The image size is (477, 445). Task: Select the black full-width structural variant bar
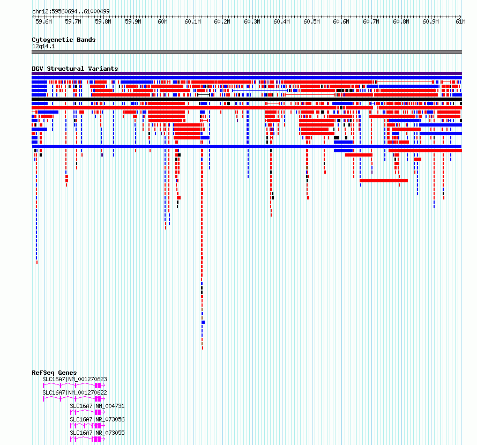coord(247,99)
